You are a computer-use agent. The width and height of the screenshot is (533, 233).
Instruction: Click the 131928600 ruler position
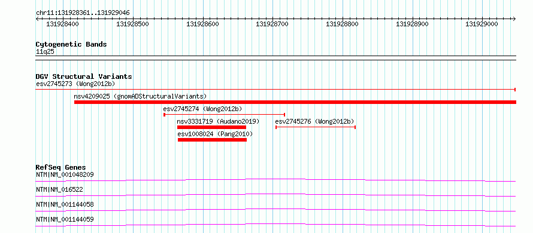click(x=202, y=24)
